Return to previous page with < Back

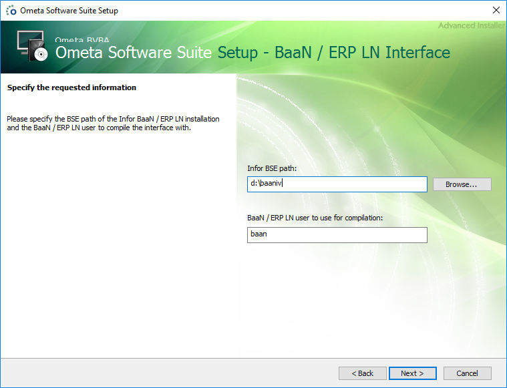click(362, 373)
